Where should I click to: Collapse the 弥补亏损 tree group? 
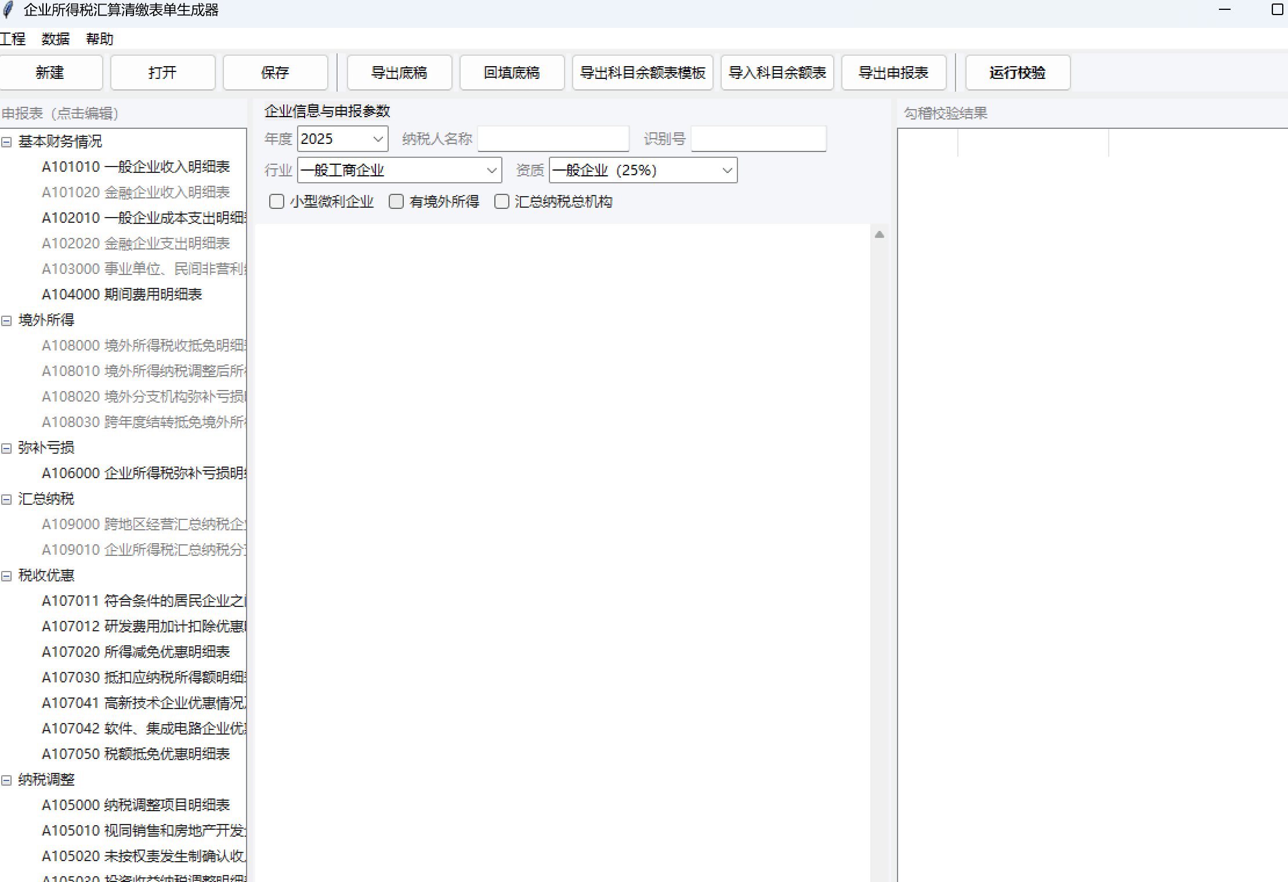click(6, 449)
